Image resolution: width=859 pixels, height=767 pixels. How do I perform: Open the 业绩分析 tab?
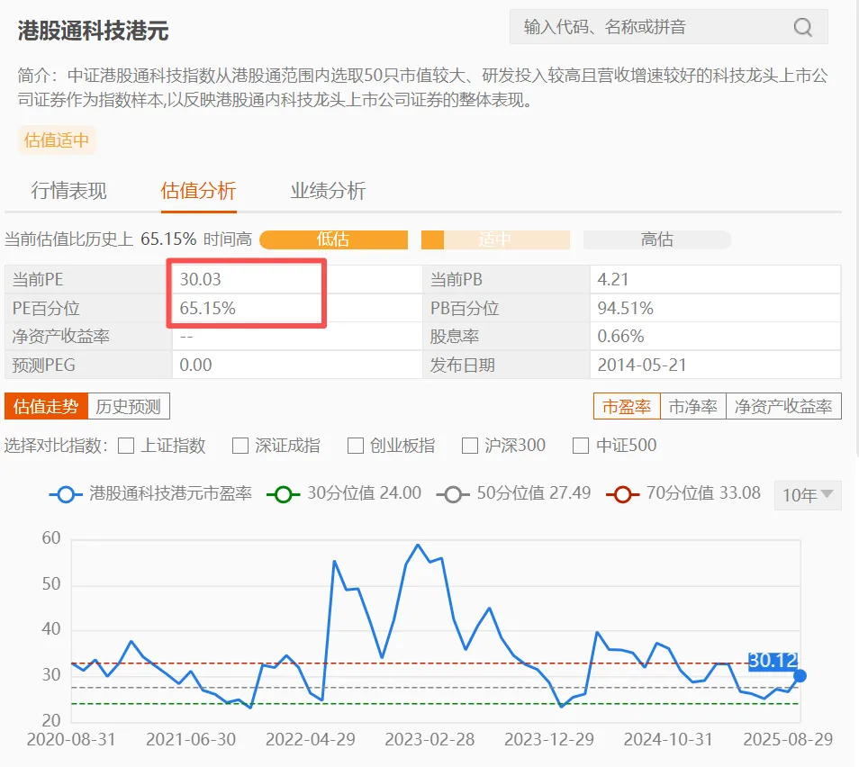tap(328, 191)
